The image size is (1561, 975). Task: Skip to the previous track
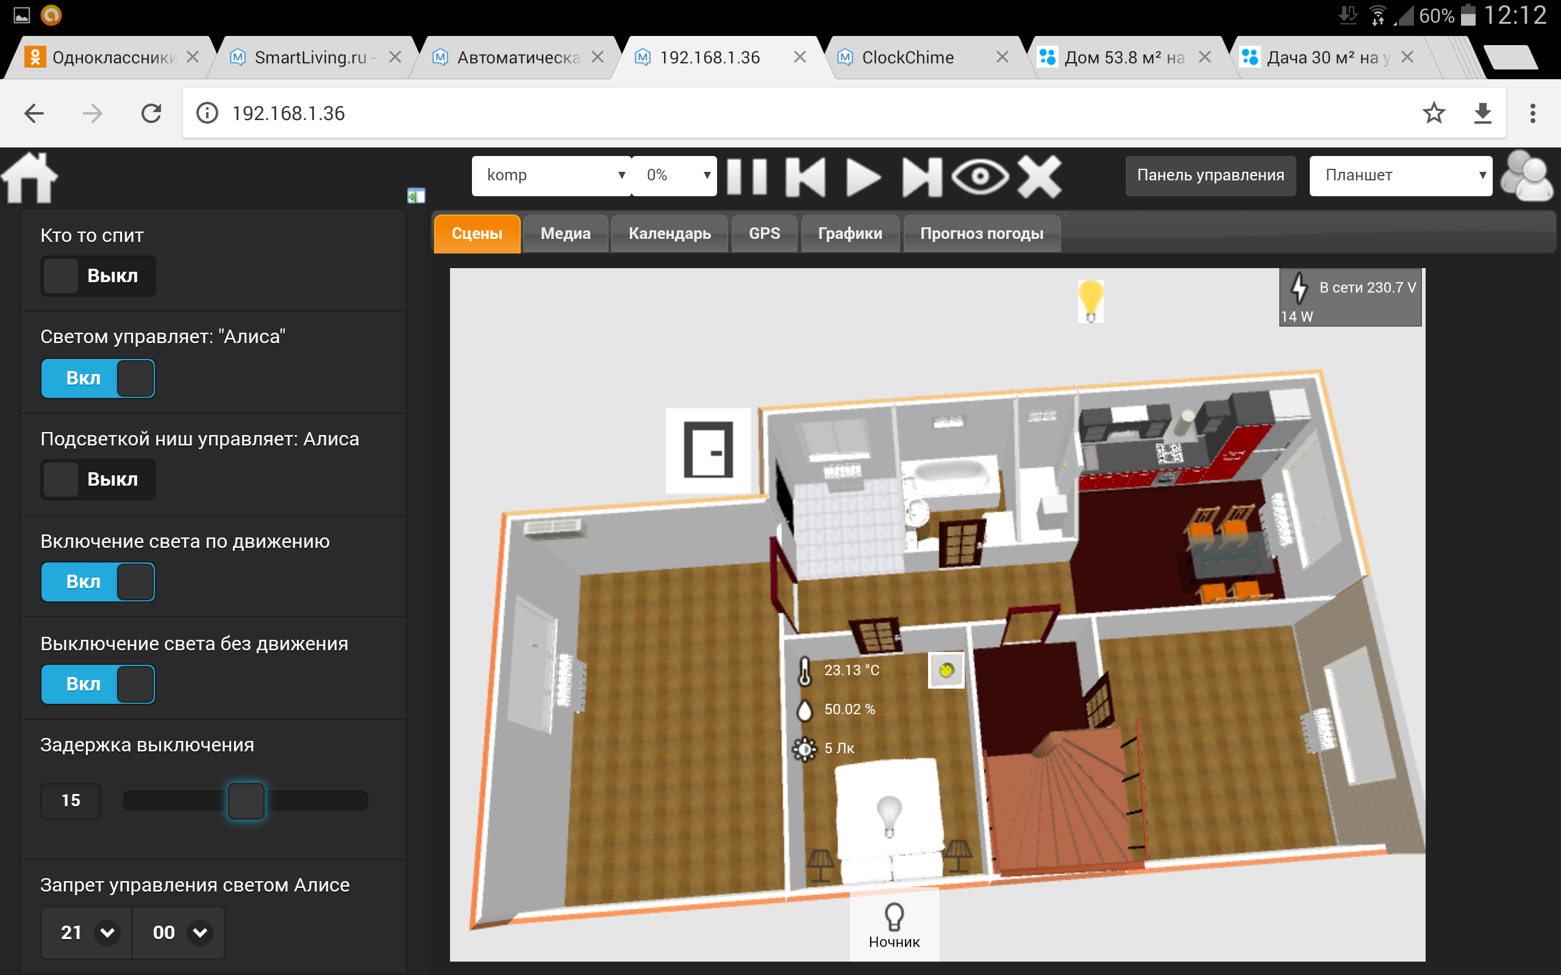click(805, 176)
